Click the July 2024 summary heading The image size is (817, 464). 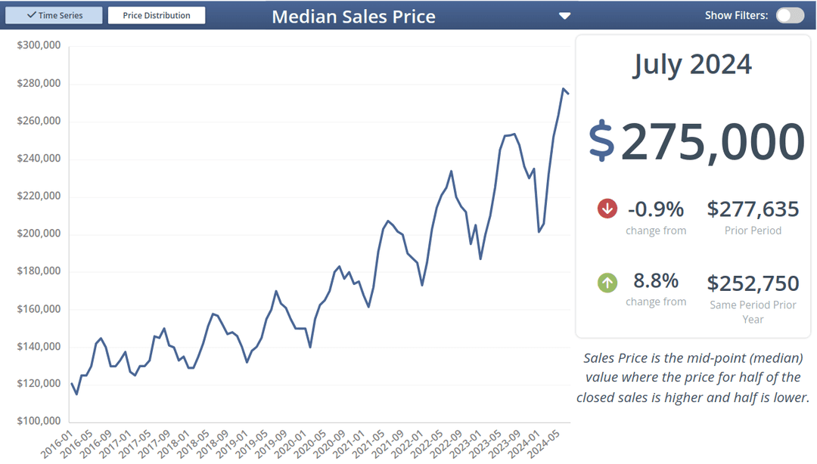(x=691, y=64)
